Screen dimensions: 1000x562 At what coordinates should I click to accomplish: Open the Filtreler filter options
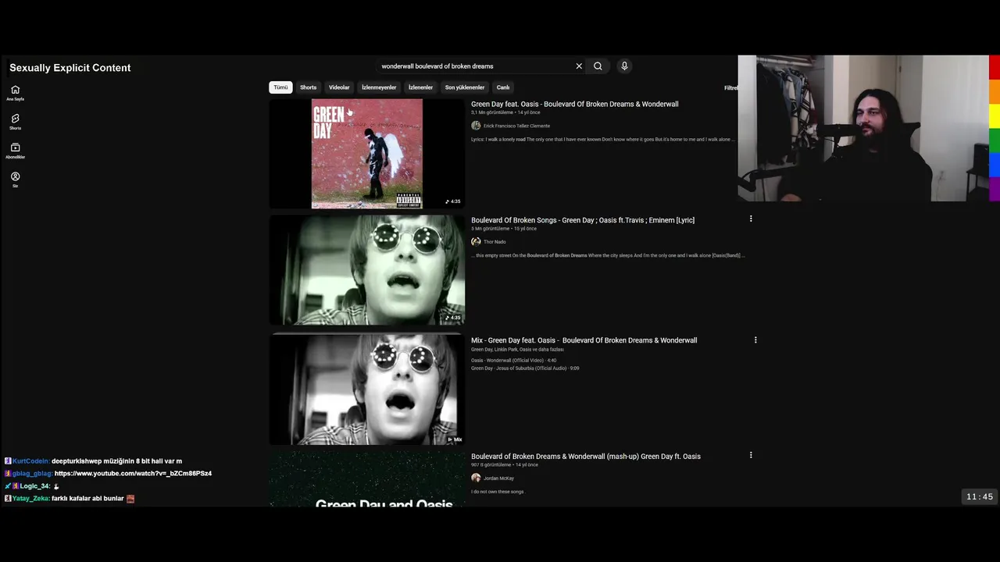coord(730,88)
